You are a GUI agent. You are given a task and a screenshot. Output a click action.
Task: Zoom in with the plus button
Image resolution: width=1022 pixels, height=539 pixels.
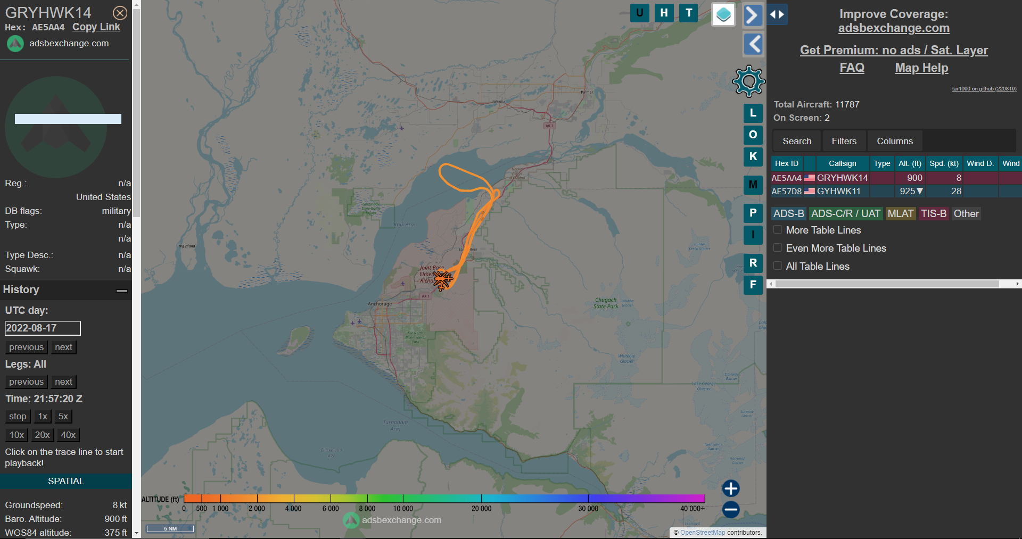click(x=731, y=488)
